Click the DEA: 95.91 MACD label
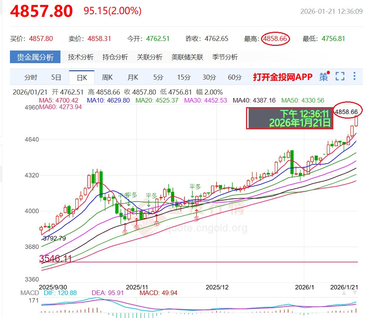Image resolution: width=367 pixels, height=318 pixels. 108,293
